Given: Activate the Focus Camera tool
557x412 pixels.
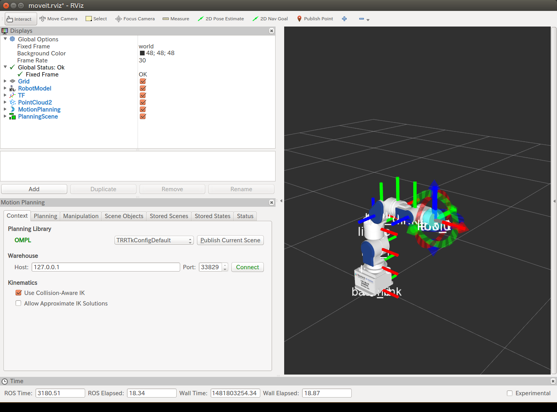Looking at the screenshot, I should (x=135, y=19).
